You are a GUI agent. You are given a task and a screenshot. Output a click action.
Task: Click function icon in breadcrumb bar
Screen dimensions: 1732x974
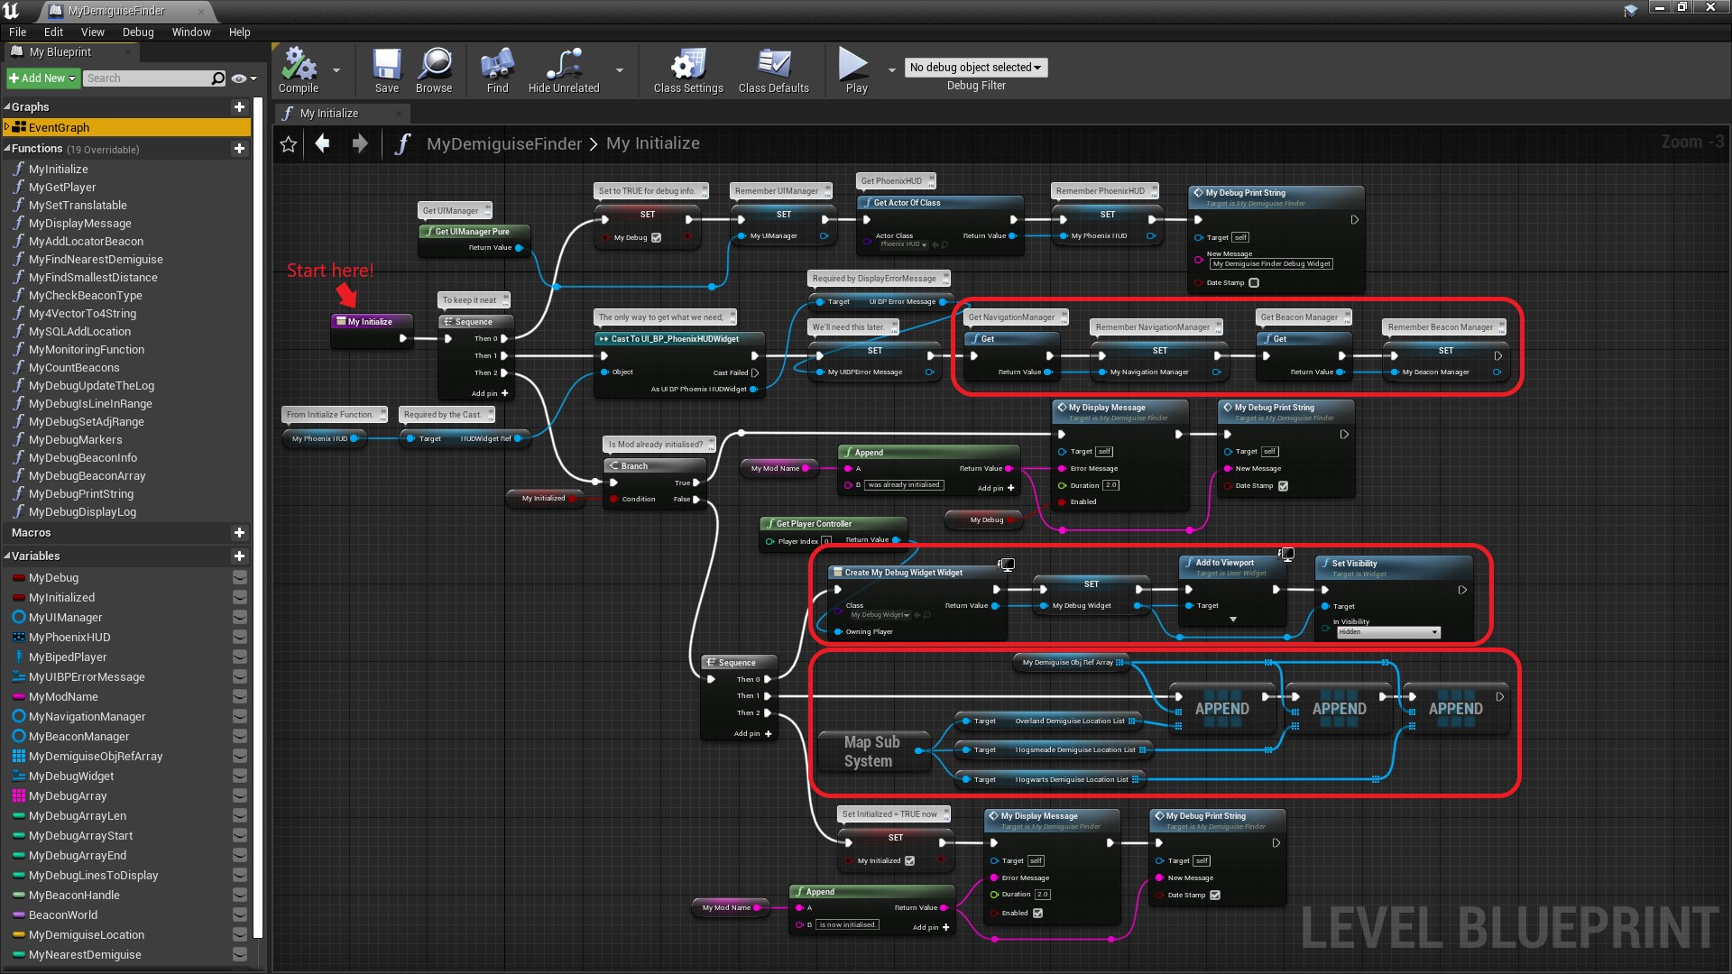pyautogui.click(x=402, y=143)
